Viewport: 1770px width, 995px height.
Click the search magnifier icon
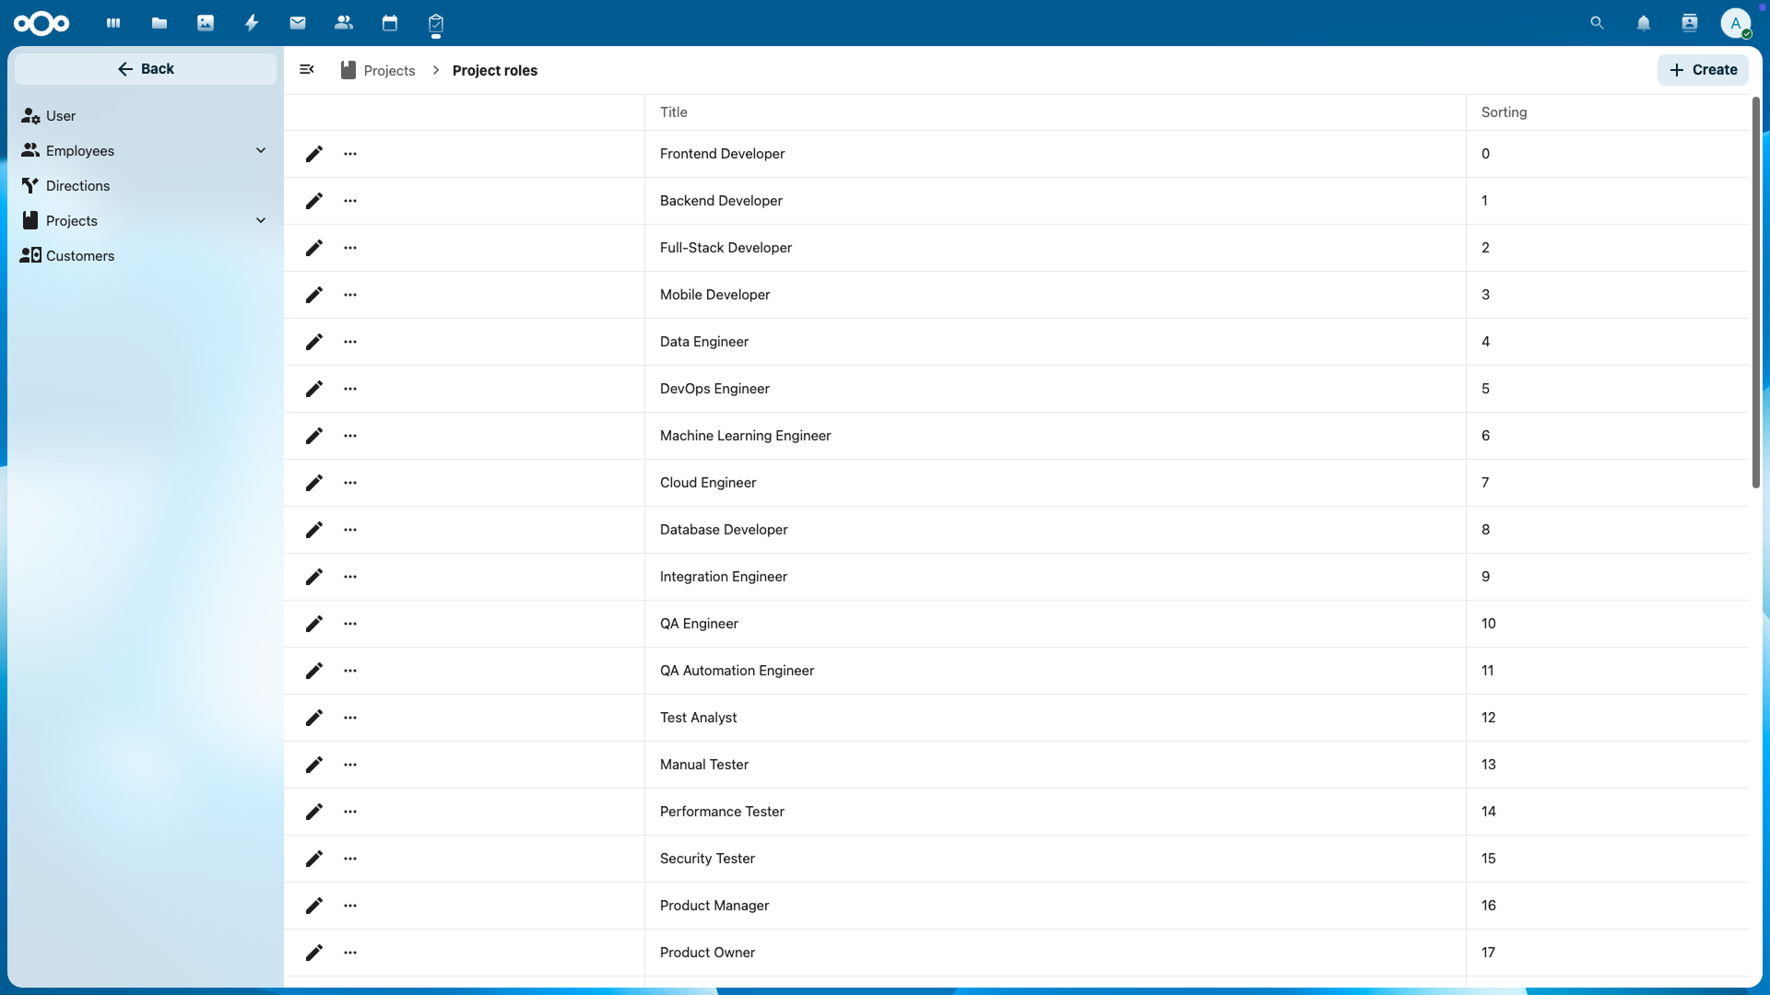1598,23
